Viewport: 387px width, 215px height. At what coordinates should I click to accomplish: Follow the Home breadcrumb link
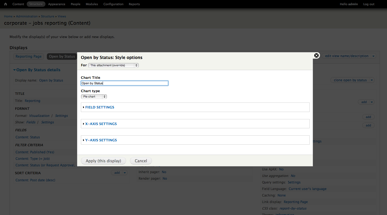click(8, 16)
